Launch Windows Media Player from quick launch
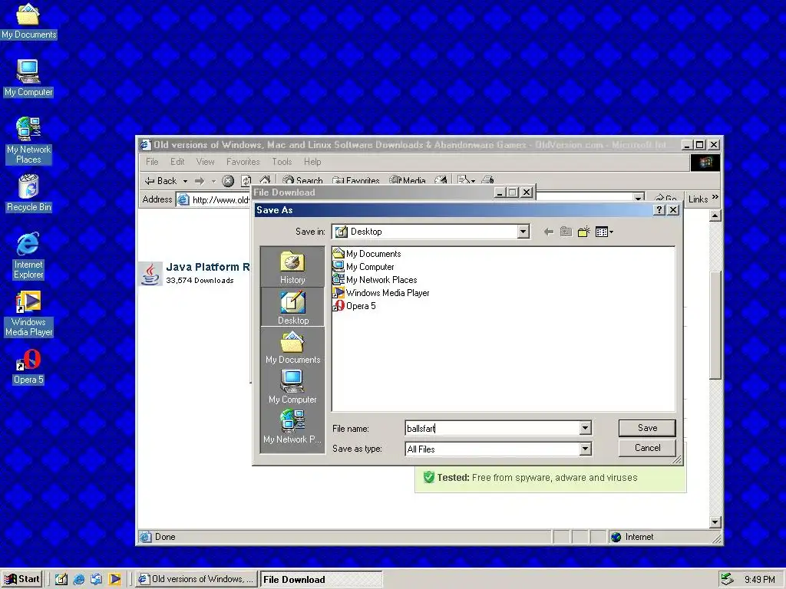This screenshot has height=589, width=786. tap(115, 579)
